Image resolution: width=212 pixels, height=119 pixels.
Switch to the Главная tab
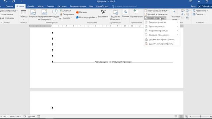click(9, 6)
